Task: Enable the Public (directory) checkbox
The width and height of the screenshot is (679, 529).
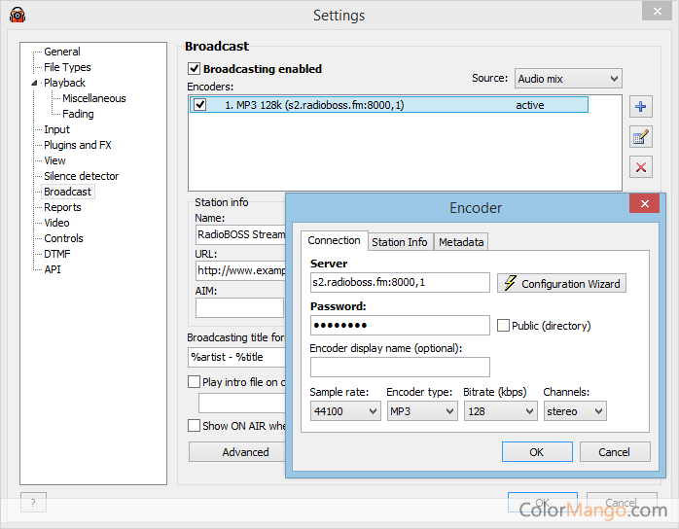Action: pos(503,326)
